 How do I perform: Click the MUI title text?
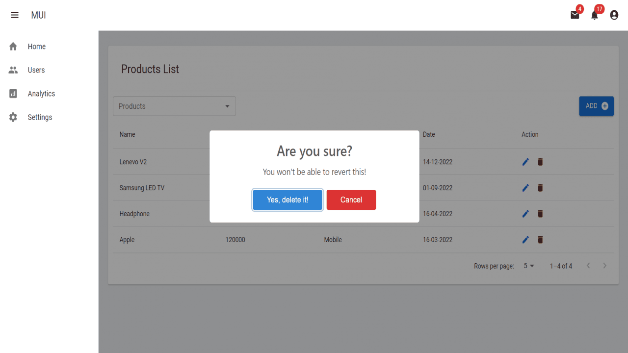click(38, 15)
